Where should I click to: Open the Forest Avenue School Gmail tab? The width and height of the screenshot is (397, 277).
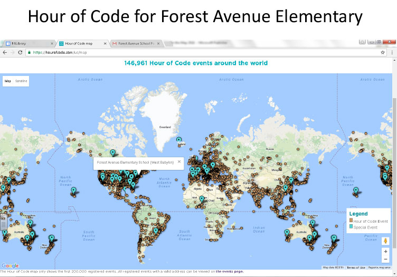coord(136,43)
